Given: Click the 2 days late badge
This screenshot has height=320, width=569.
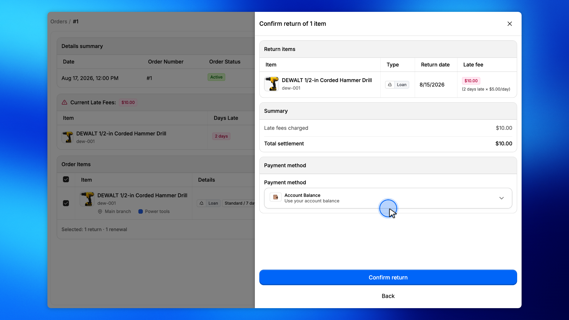Looking at the screenshot, I should pyautogui.click(x=221, y=136).
